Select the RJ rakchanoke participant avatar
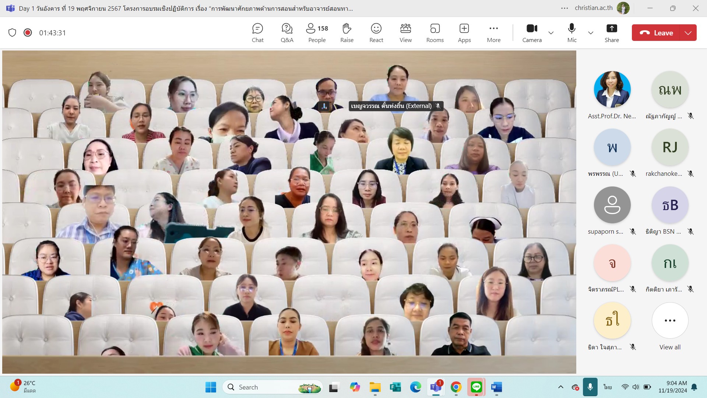The image size is (707, 398). click(x=670, y=147)
